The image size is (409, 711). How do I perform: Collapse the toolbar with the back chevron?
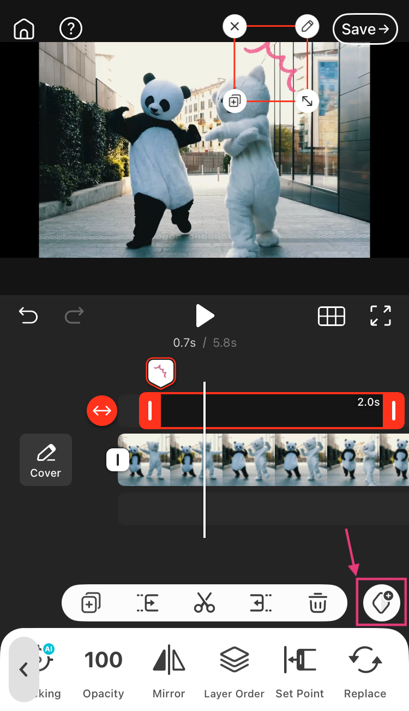[23, 669]
